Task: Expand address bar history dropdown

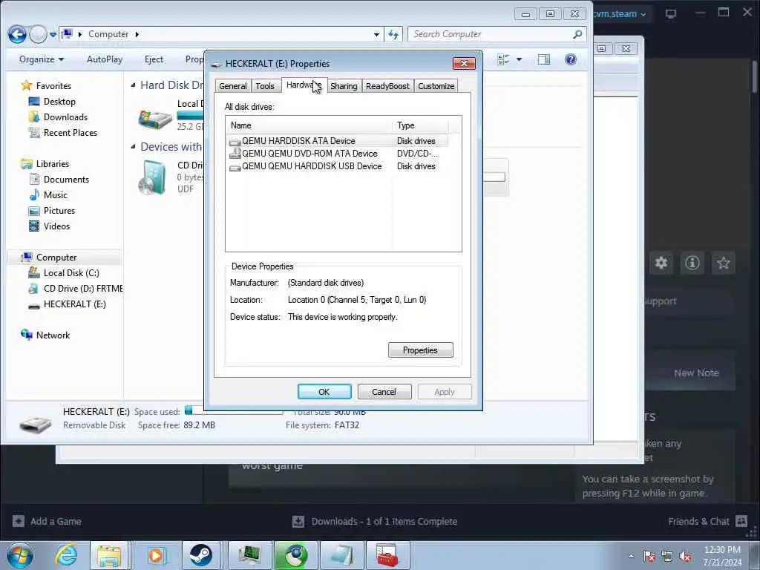Action: coord(376,34)
